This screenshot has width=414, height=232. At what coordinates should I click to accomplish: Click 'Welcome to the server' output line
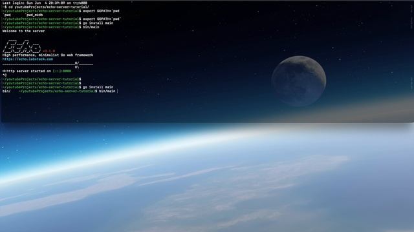pyautogui.click(x=23, y=31)
